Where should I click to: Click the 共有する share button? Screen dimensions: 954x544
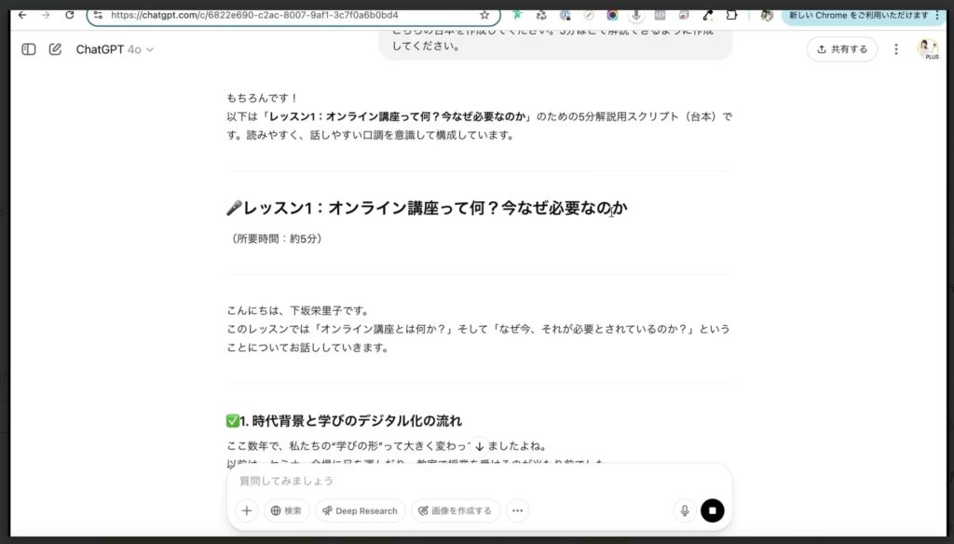tap(841, 48)
